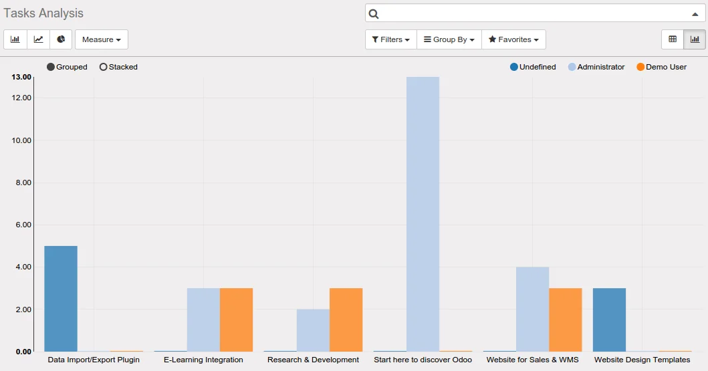Screen dimensions: 708x371
Task: Select the Stacked radio option
Action: [119, 67]
